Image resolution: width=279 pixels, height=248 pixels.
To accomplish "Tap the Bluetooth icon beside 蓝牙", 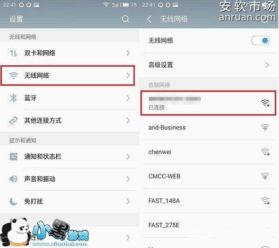I will pyautogui.click(x=13, y=98).
